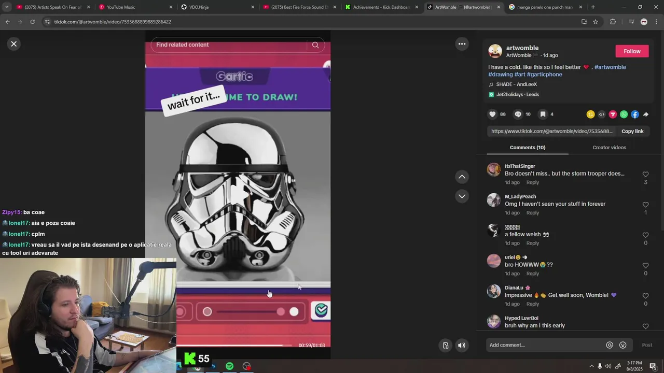Reload the page

click(x=32, y=22)
